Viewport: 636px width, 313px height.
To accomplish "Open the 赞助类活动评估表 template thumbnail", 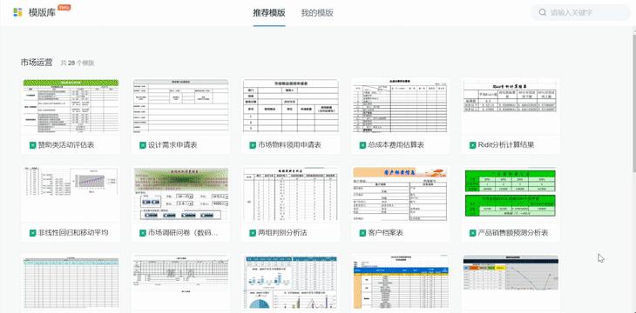I will coord(71,106).
